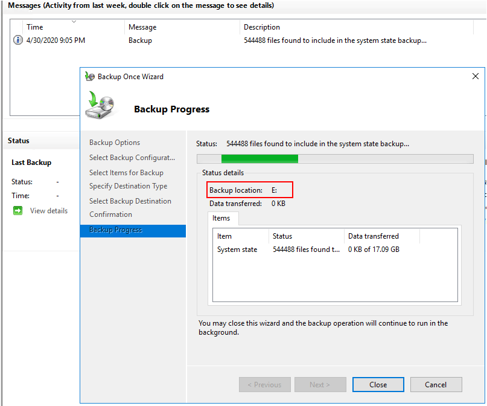Click the info icon beside 4/30/2020 message
The height and width of the screenshot is (406, 487).
pos(18,40)
